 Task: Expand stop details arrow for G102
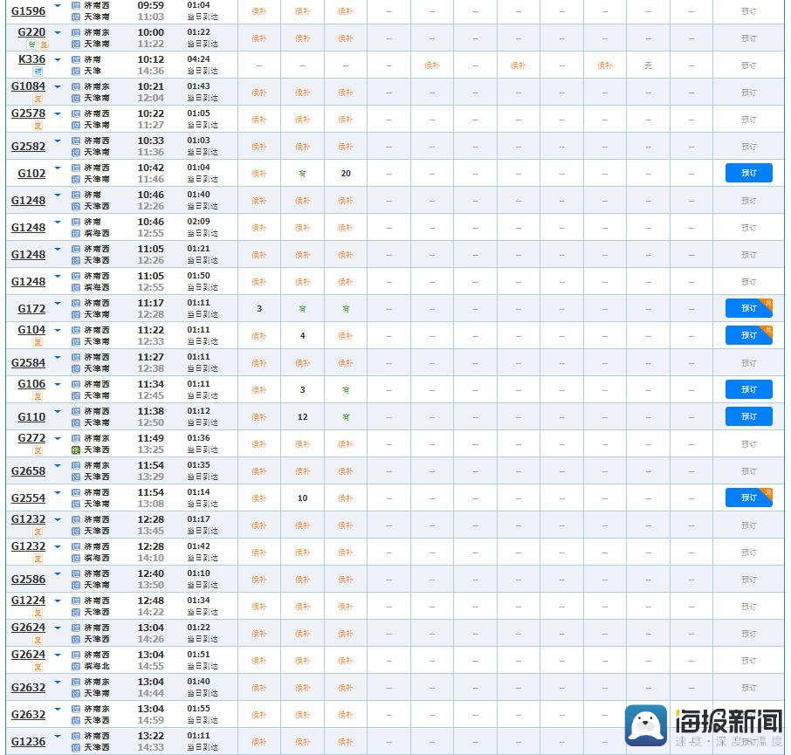pyautogui.click(x=58, y=168)
